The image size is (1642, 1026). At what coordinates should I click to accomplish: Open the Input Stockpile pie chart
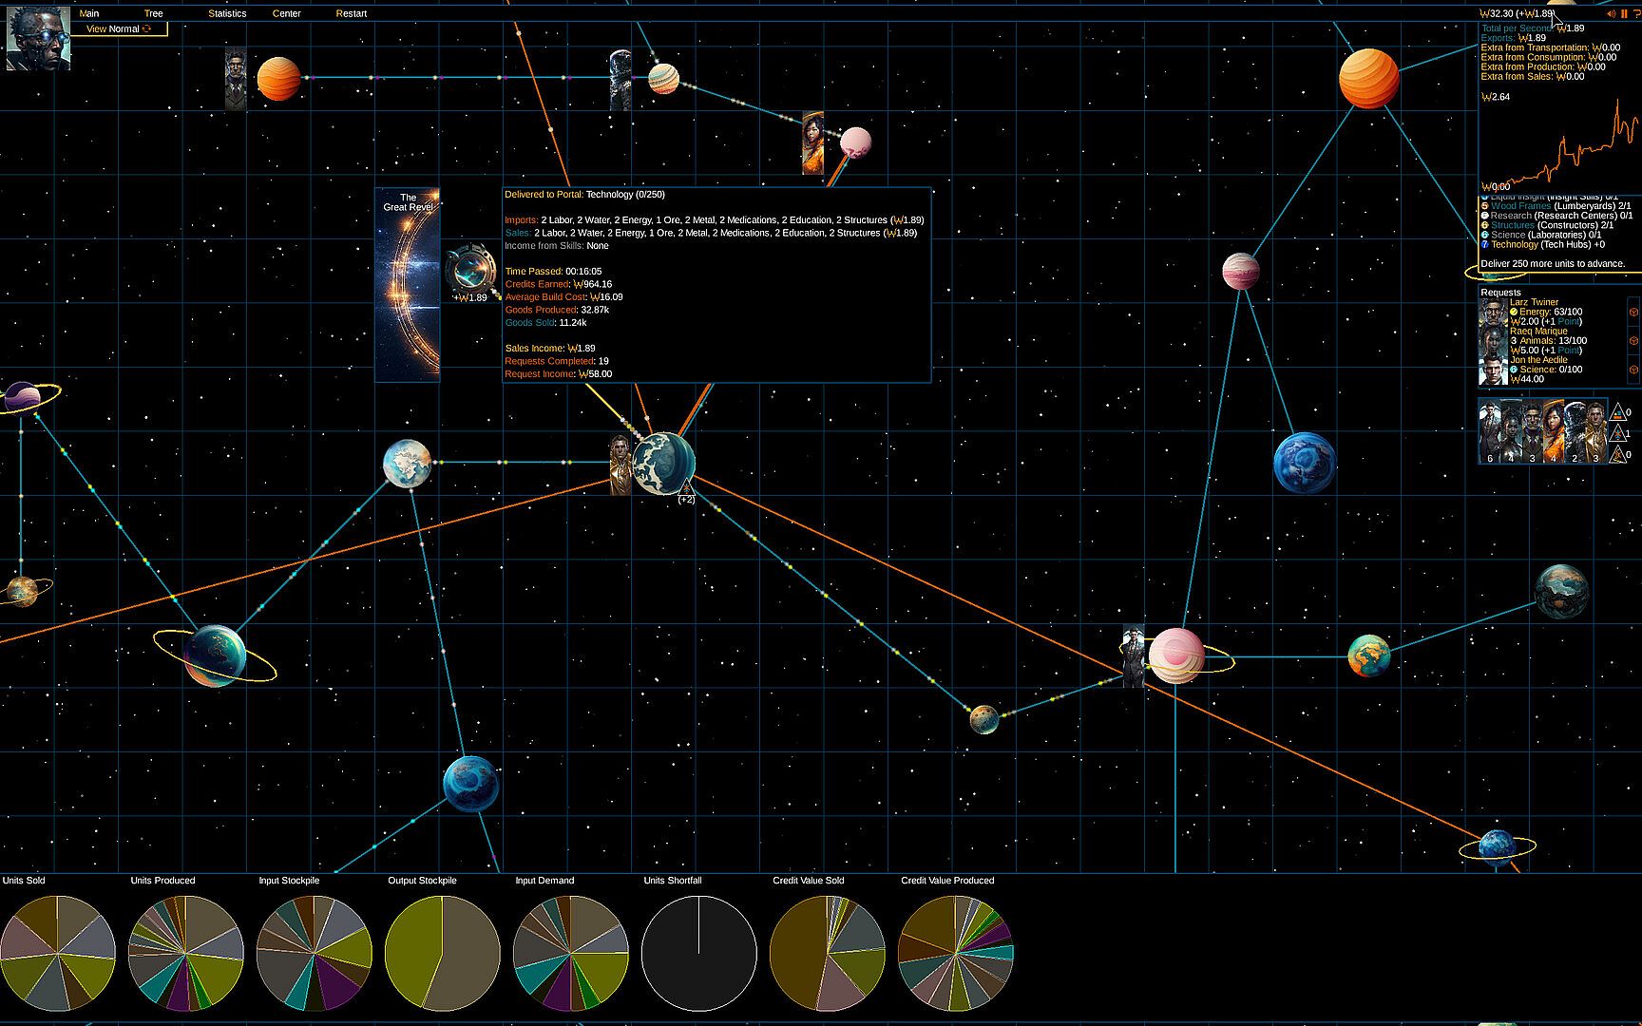point(315,953)
